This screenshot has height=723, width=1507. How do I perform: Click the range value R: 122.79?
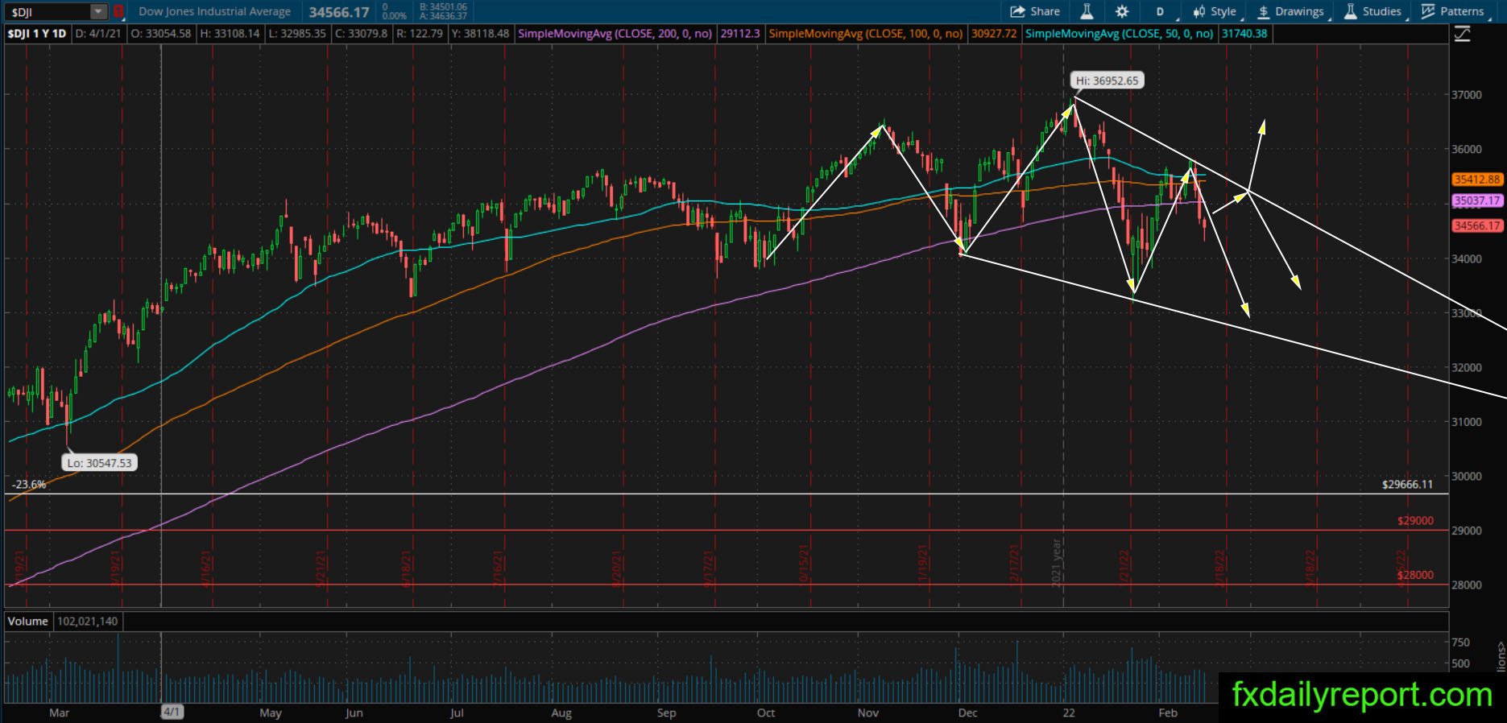click(419, 34)
